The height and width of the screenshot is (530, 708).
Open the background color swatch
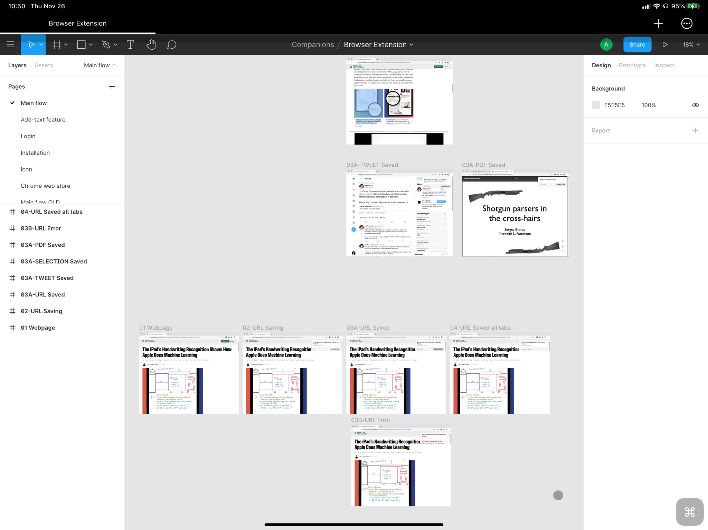click(x=596, y=105)
